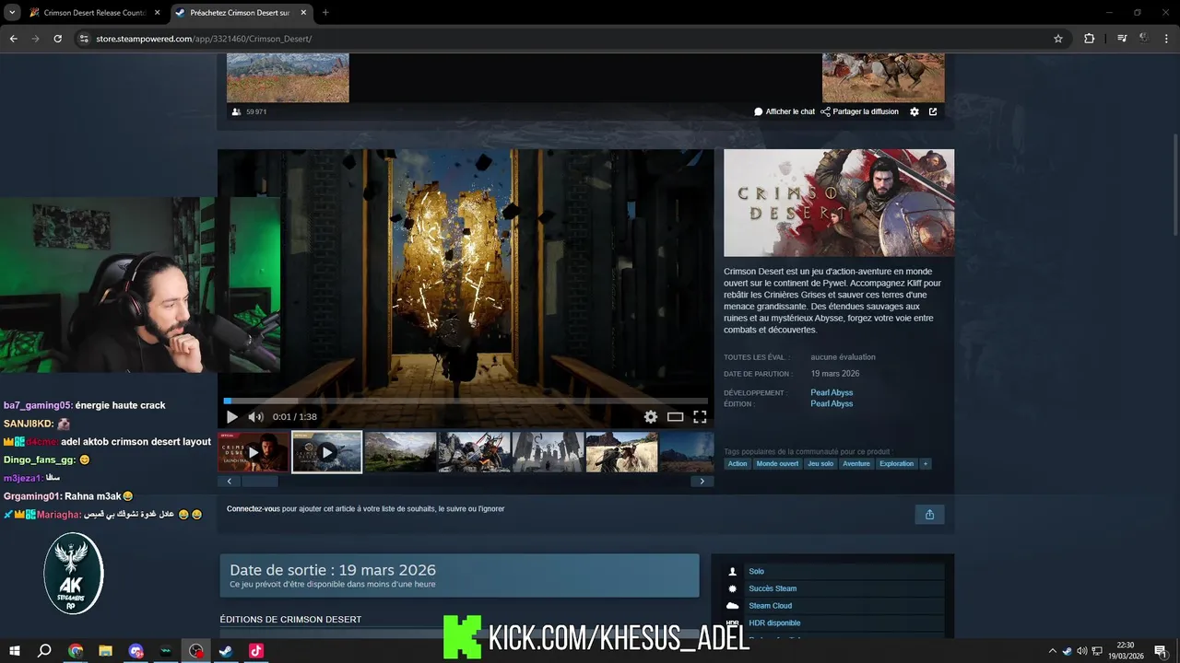Click the Jeu solo tag
The width and height of the screenshot is (1180, 663).
820,464
